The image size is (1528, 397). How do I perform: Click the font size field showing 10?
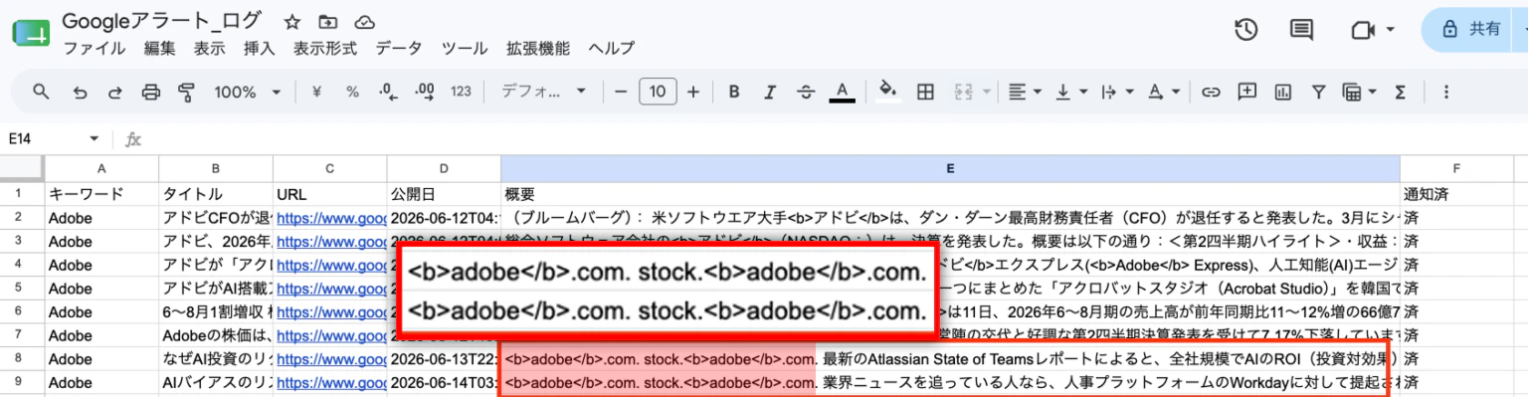coord(658,92)
